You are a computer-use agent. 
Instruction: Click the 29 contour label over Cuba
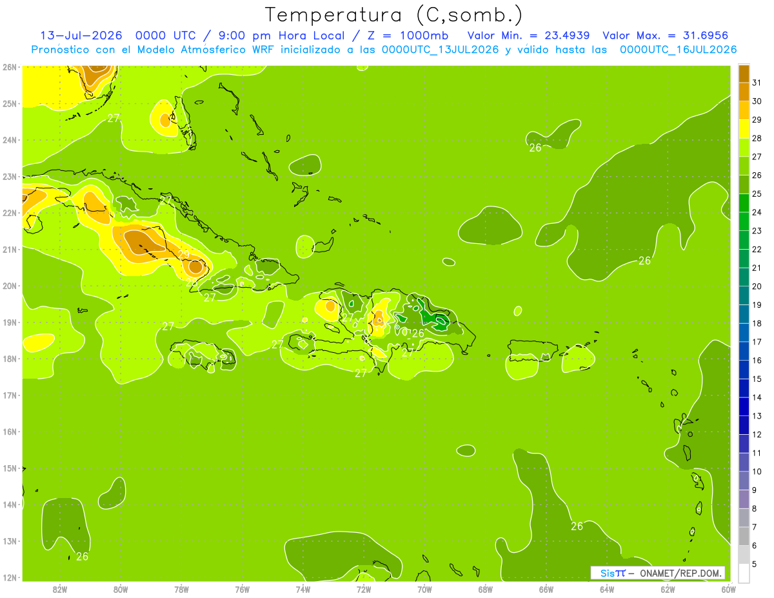pyautogui.click(x=184, y=254)
